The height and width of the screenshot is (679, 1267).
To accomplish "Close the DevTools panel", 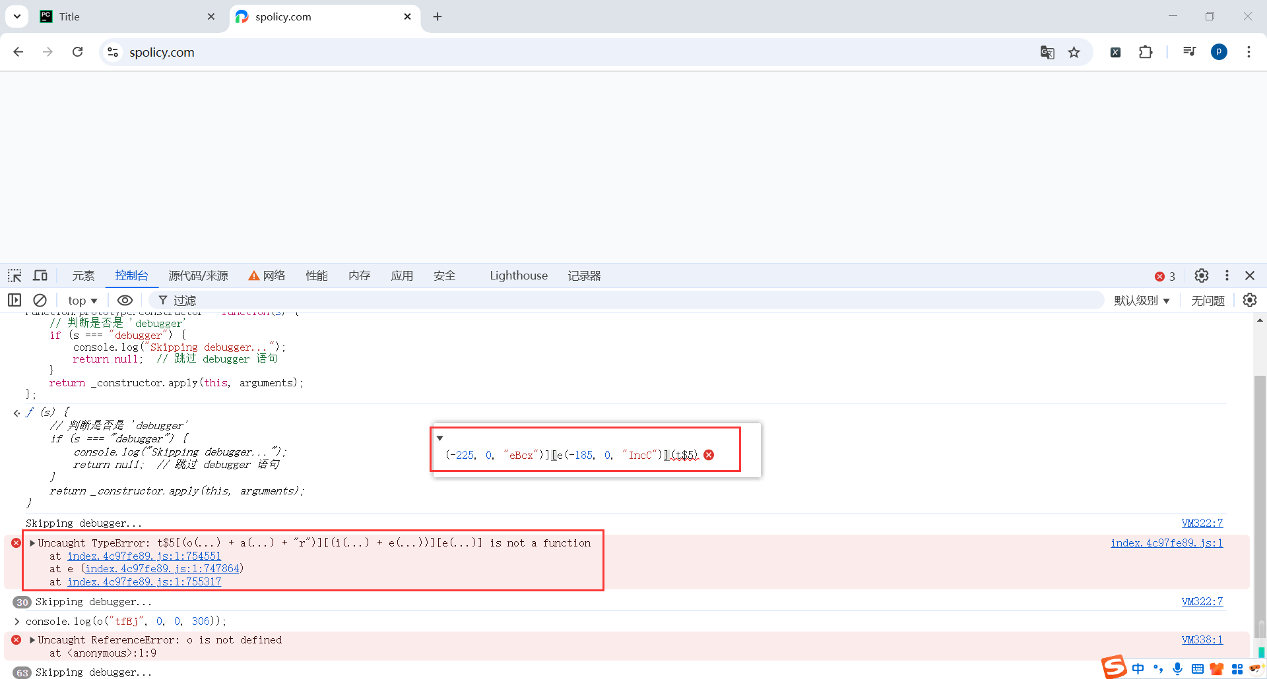I will point(1250,276).
